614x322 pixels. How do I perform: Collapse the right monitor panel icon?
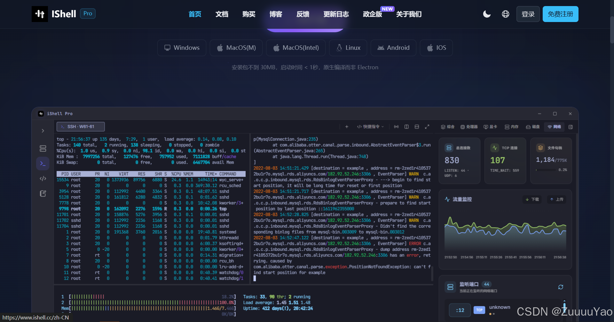pos(571,127)
